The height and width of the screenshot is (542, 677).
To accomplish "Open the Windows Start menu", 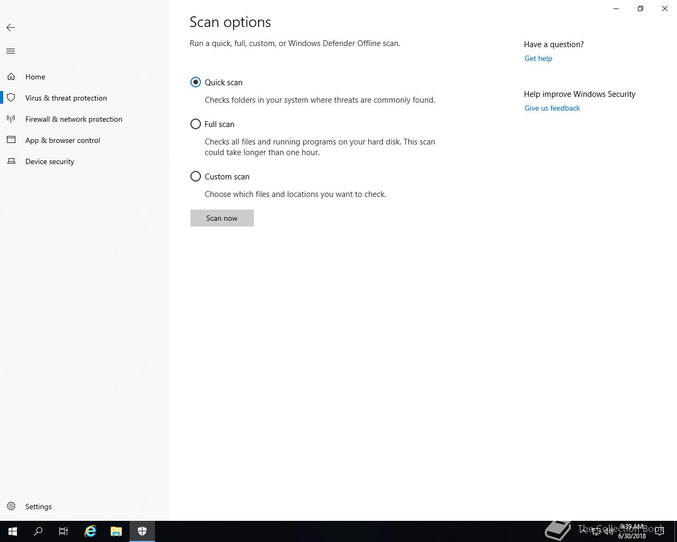I will coord(13,531).
